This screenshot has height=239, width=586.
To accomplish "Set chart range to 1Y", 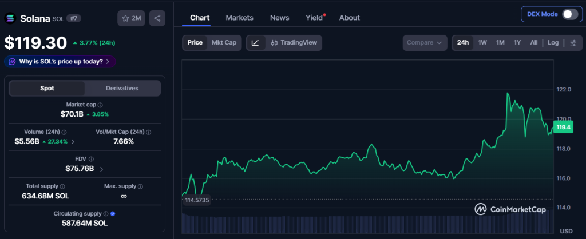I will point(517,42).
